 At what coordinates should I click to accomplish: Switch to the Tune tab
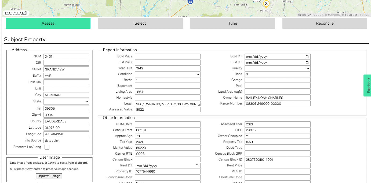click(x=232, y=23)
